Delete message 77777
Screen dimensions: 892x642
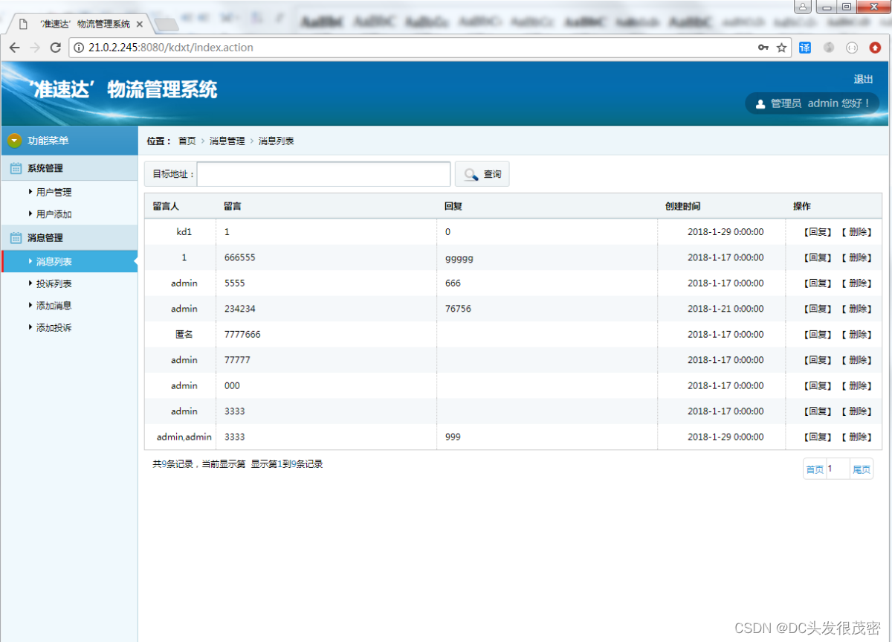tap(856, 360)
